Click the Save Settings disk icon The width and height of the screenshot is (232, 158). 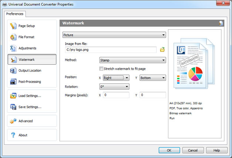[x=13, y=107]
